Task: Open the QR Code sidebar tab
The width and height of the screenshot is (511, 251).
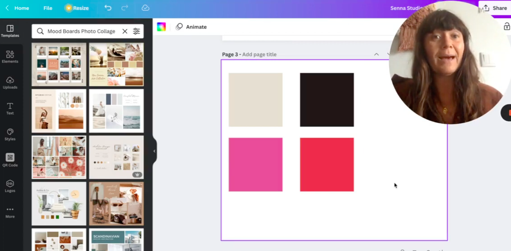Action: (10, 160)
